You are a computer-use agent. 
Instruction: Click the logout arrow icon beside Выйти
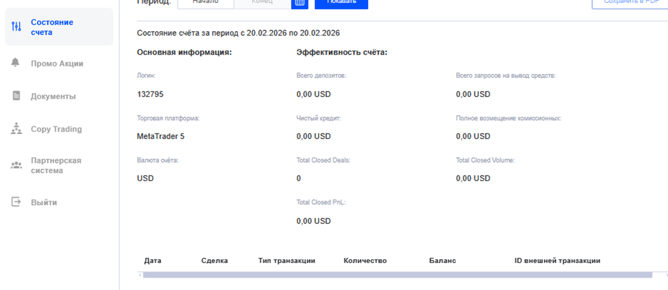coord(16,202)
